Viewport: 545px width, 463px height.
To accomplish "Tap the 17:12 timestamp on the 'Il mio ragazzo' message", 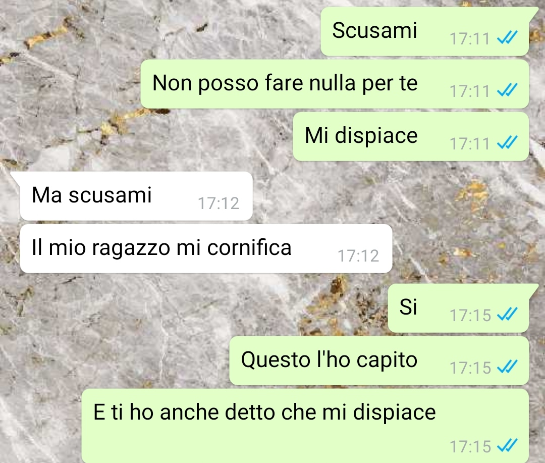I will click(358, 256).
